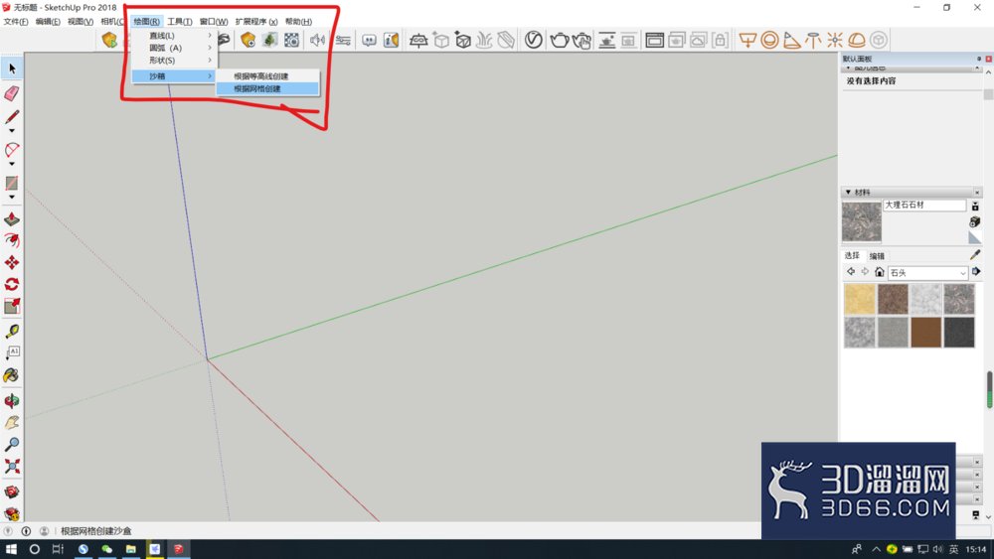Start V-Ray interactive render teapot-hand icon
This screenshot has height=559, width=994.
coord(581,41)
